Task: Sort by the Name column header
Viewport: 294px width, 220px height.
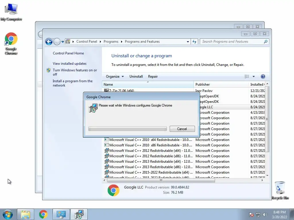Action: (148, 85)
